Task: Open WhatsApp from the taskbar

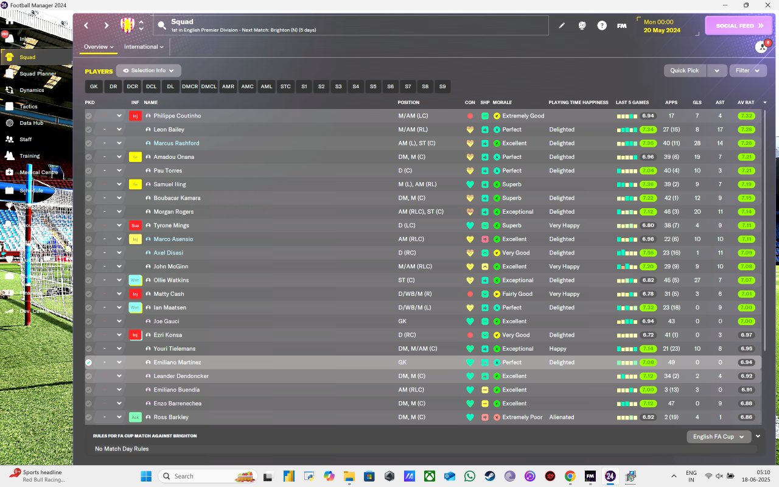Action: (x=469, y=476)
